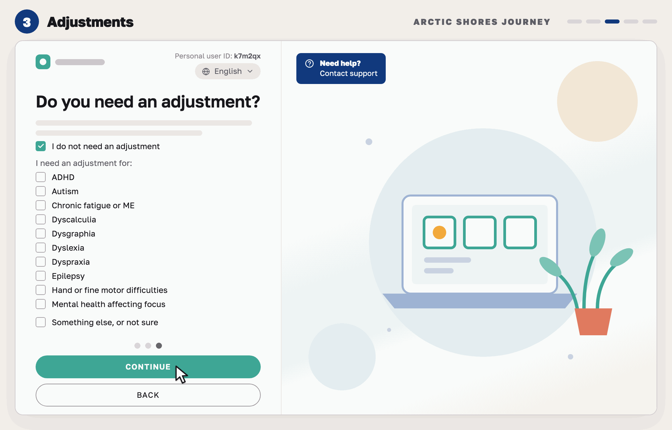The height and width of the screenshot is (430, 672).
Task: Click the active blue journey progress segment
Action: (612, 21)
